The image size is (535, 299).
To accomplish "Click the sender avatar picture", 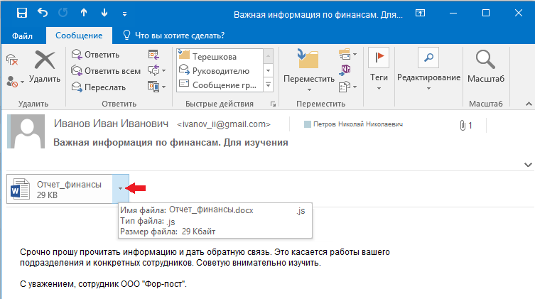I will point(26,131).
